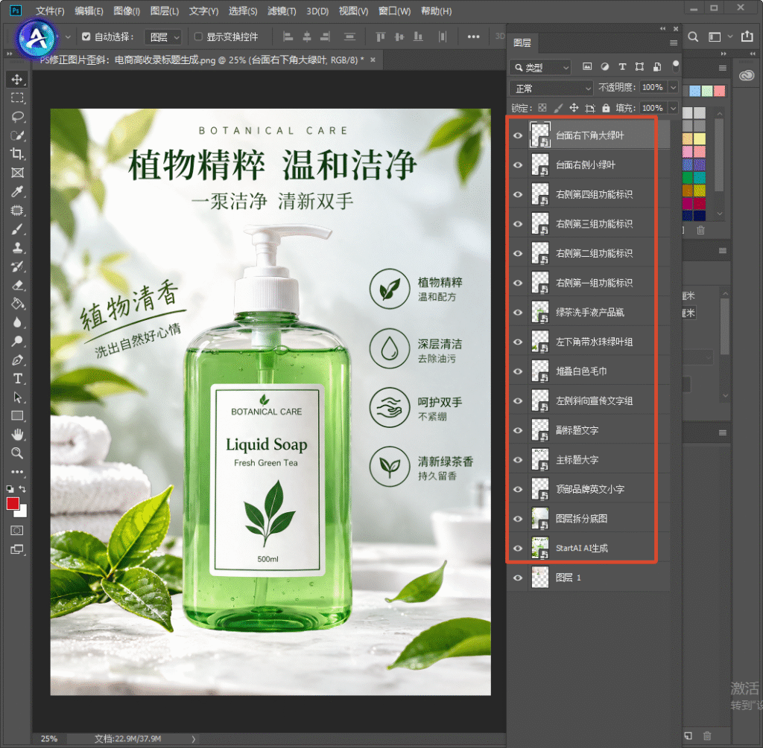This screenshot has width=763, height=748.
Task: Click align left edges icon in options bar
Action: click(288, 36)
